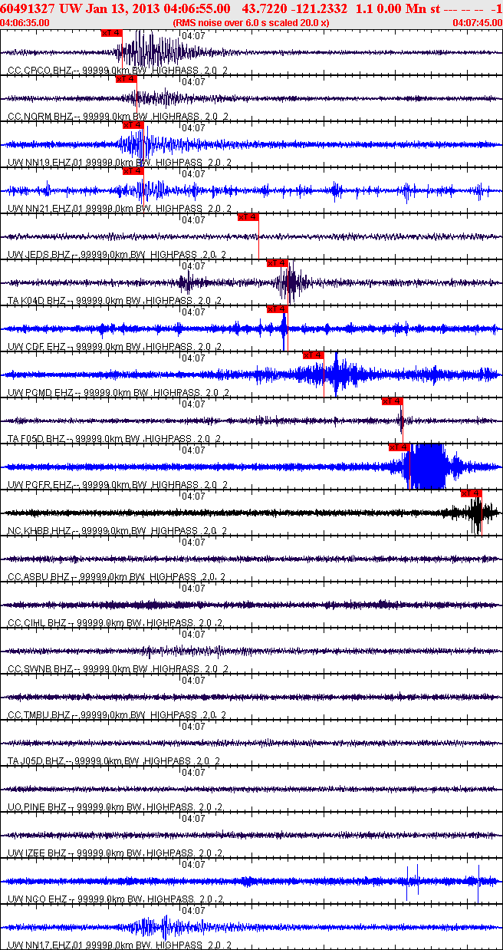This screenshot has height=950, width=503.
Task: Click the UO.PINE.BHZ station label
Action: tap(38, 807)
